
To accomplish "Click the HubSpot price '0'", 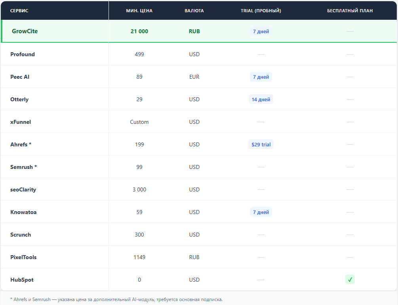I will (139, 280).
